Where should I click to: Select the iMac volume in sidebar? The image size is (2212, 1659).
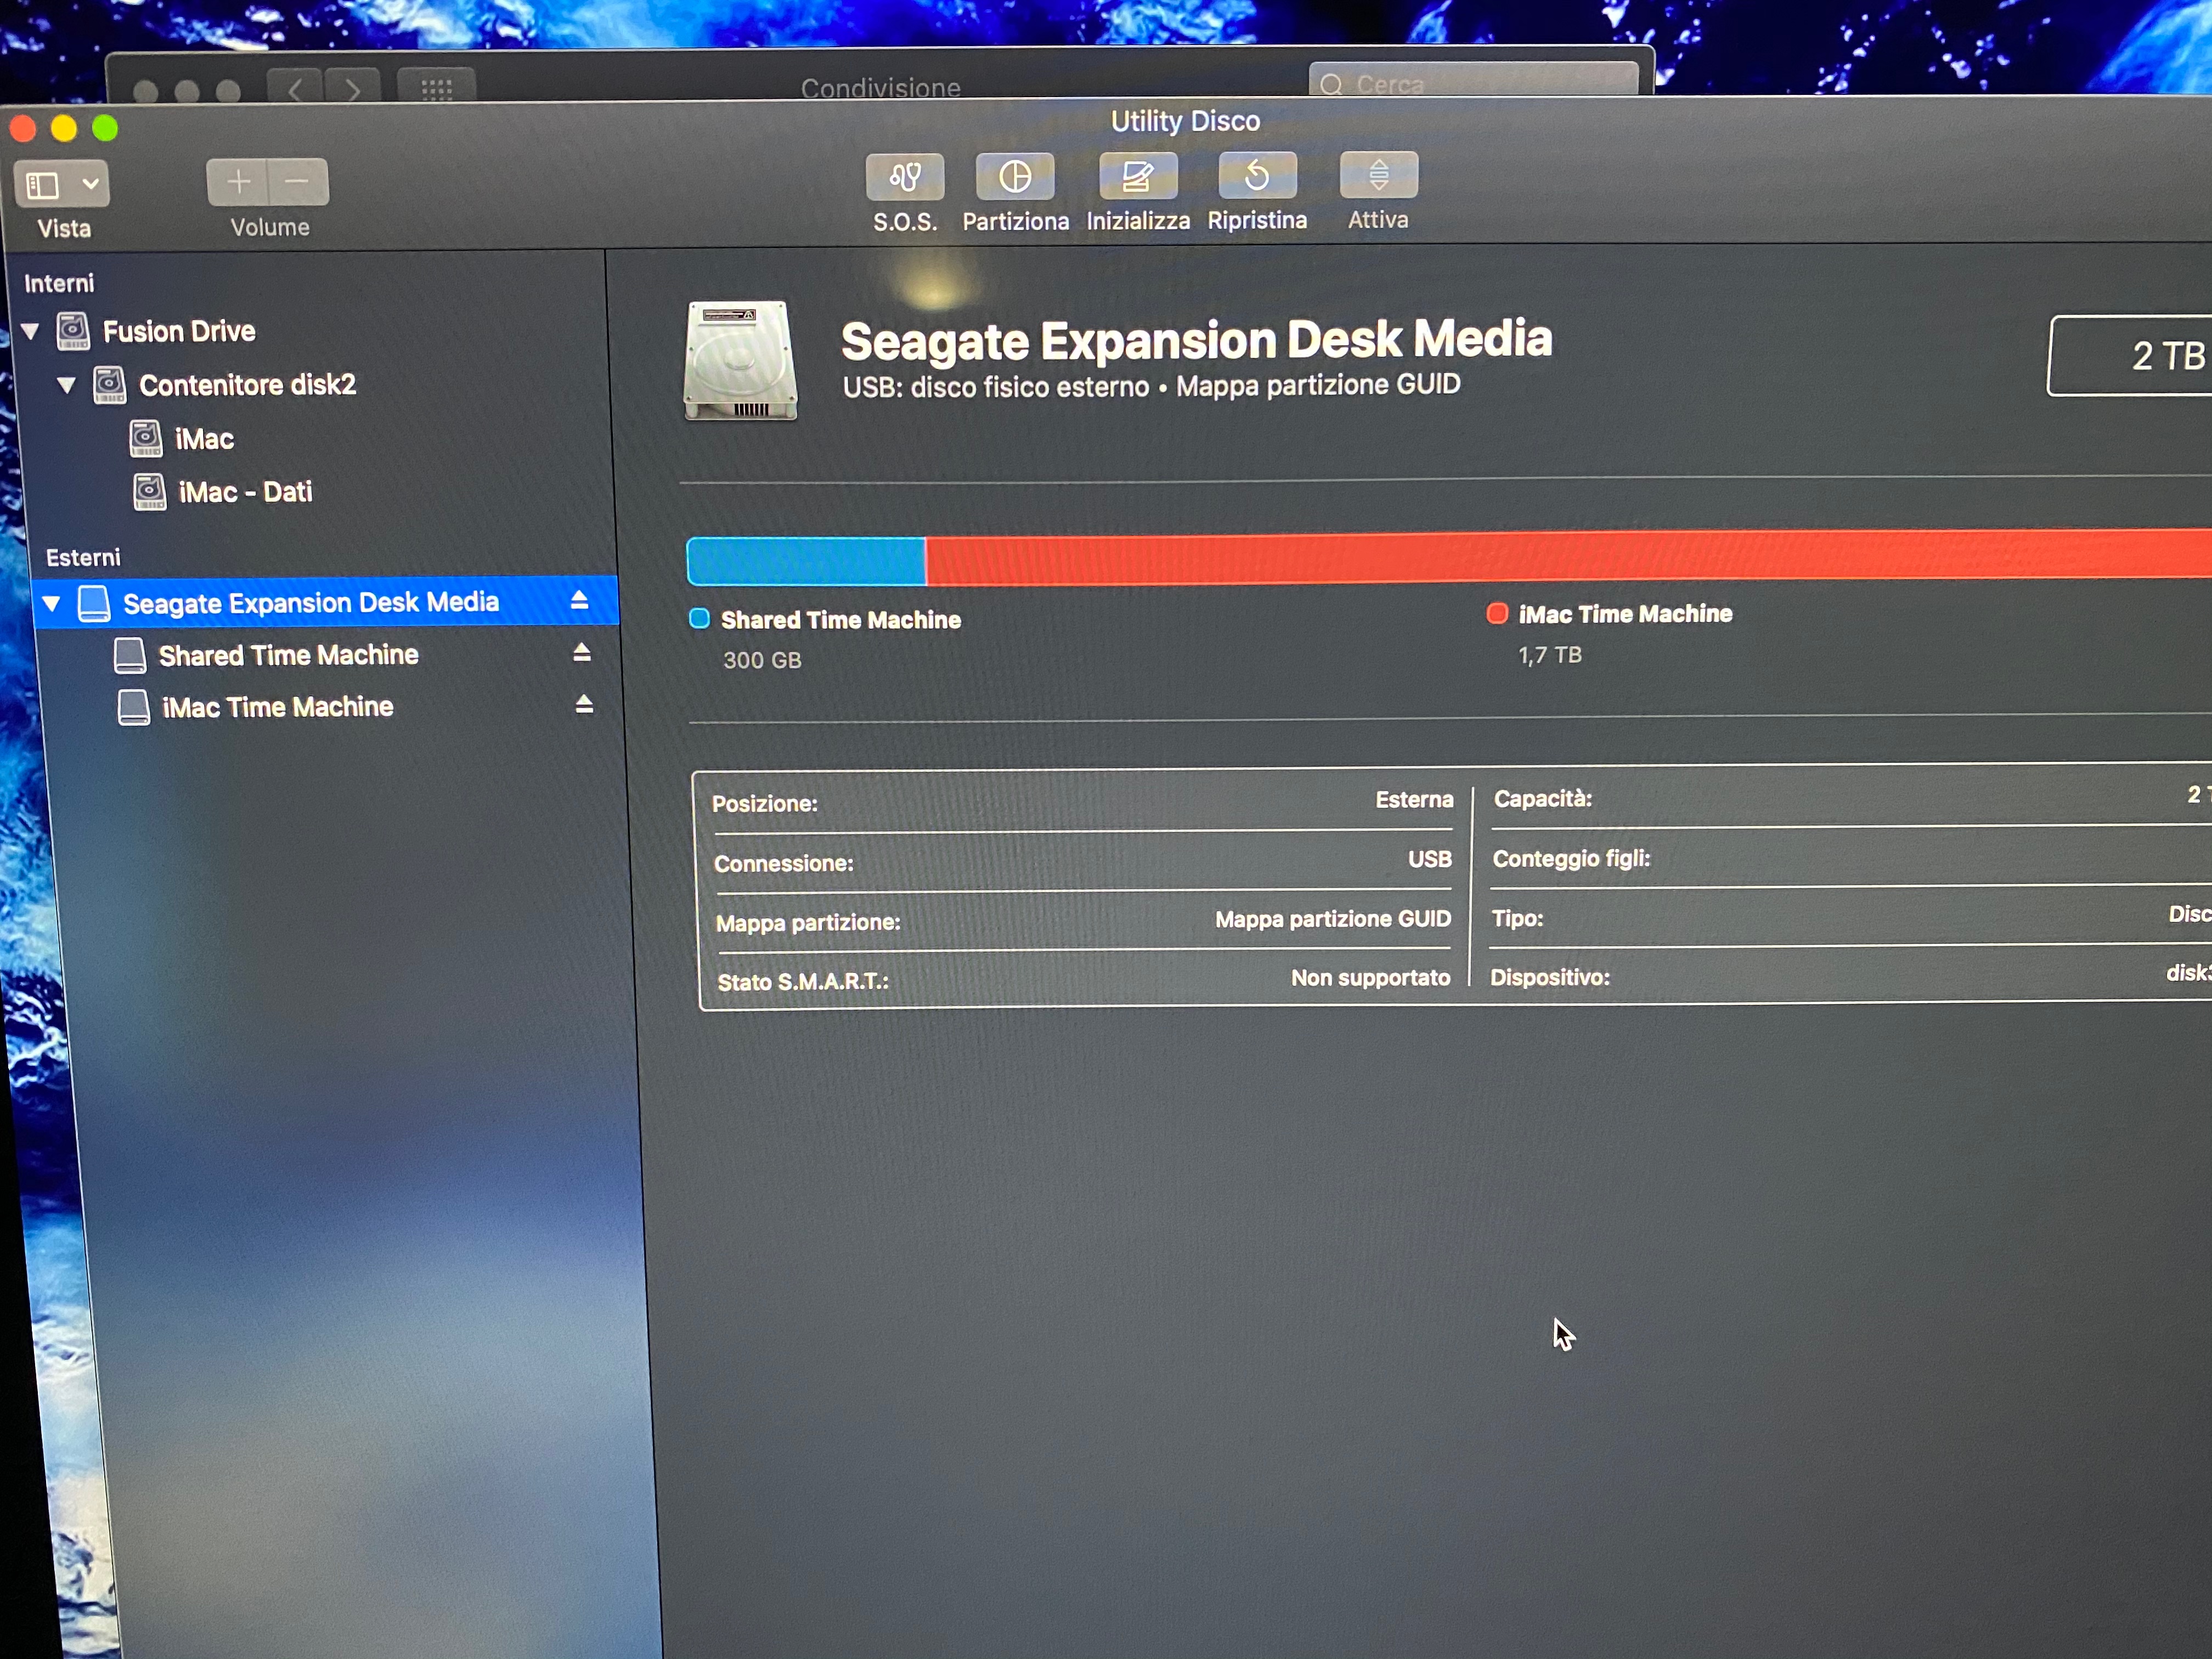pos(204,439)
